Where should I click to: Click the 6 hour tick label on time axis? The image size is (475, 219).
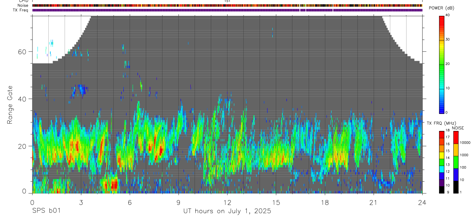click(130, 202)
